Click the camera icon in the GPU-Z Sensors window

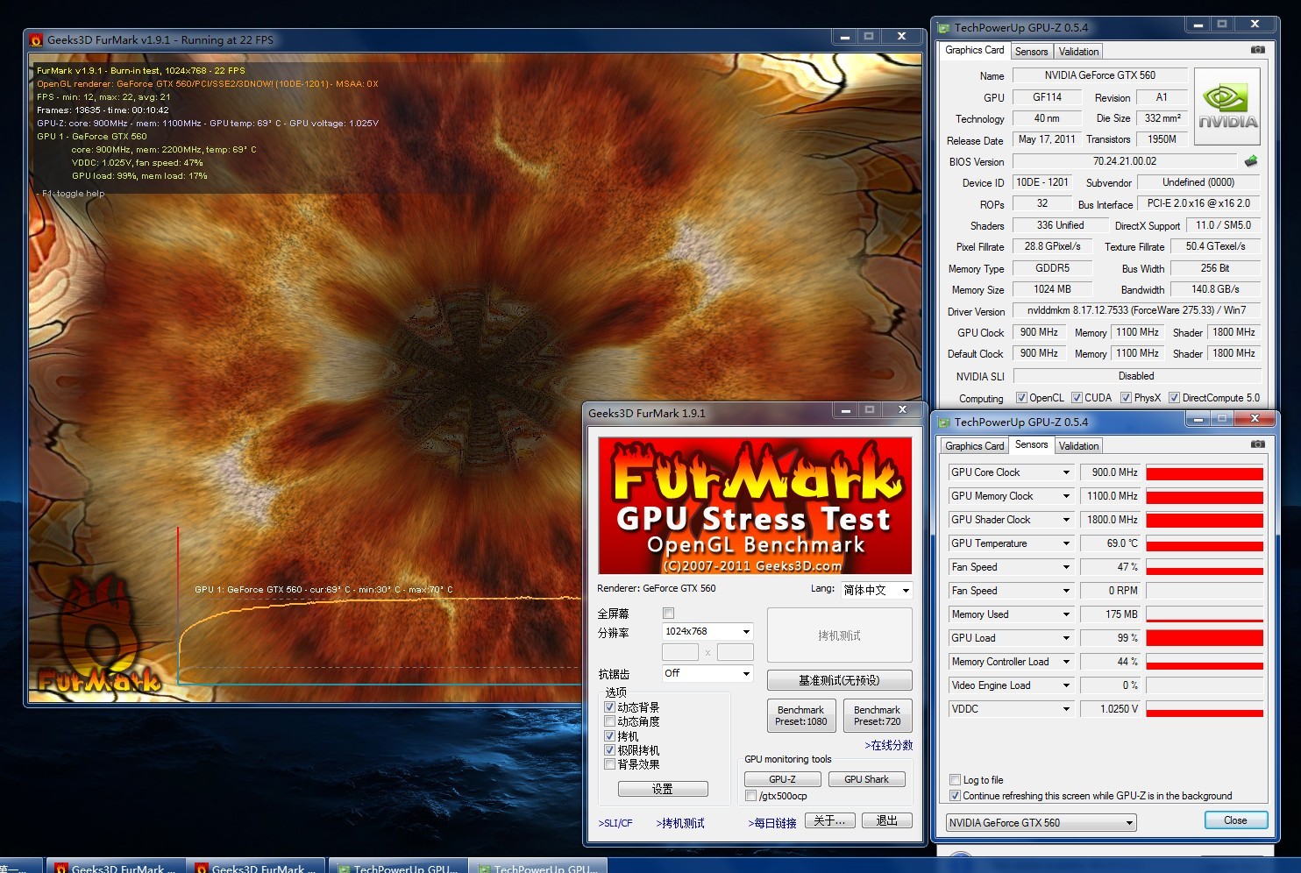point(1257,444)
